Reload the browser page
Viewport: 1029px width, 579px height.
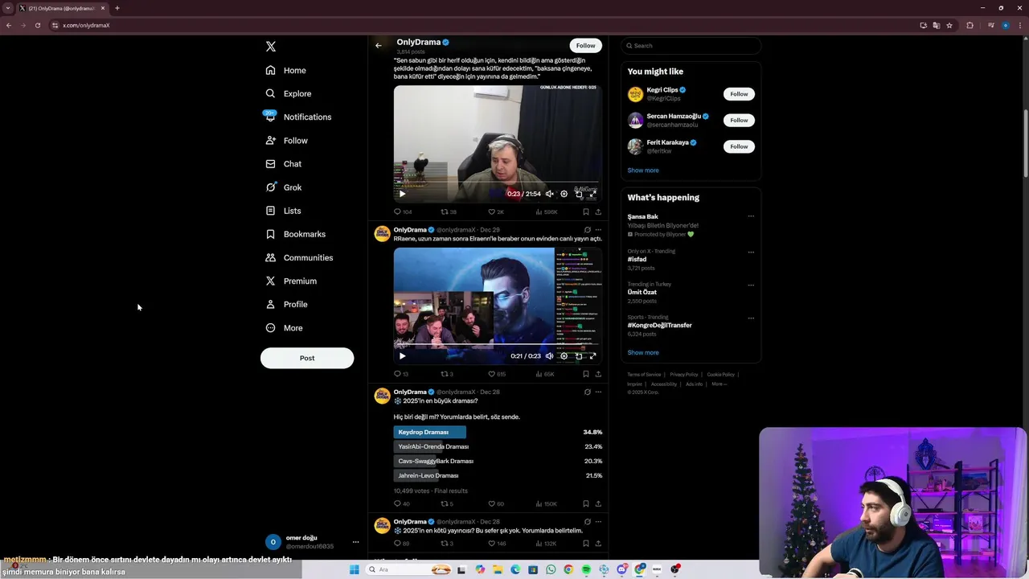click(38, 25)
